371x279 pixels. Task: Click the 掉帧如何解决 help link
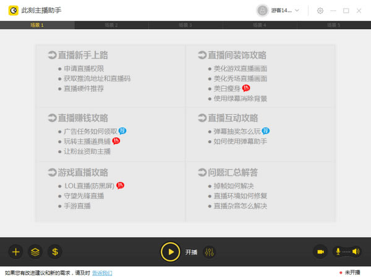[234, 186]
